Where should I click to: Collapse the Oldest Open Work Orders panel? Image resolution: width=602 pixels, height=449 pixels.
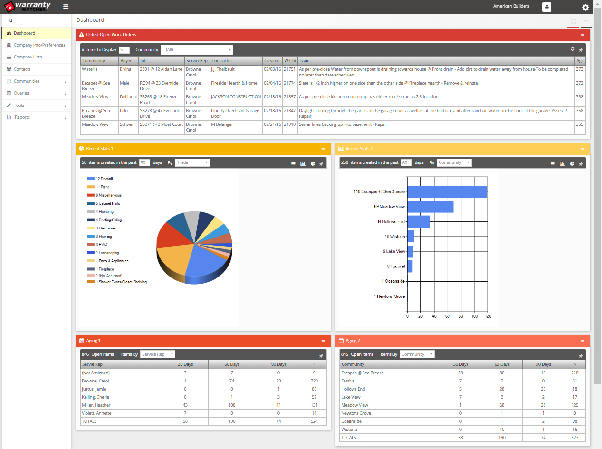[x=582, y=34]
